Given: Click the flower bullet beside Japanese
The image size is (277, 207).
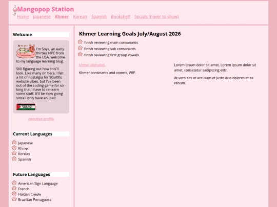Looking at the screenshot, I should [x=14, y=142].
